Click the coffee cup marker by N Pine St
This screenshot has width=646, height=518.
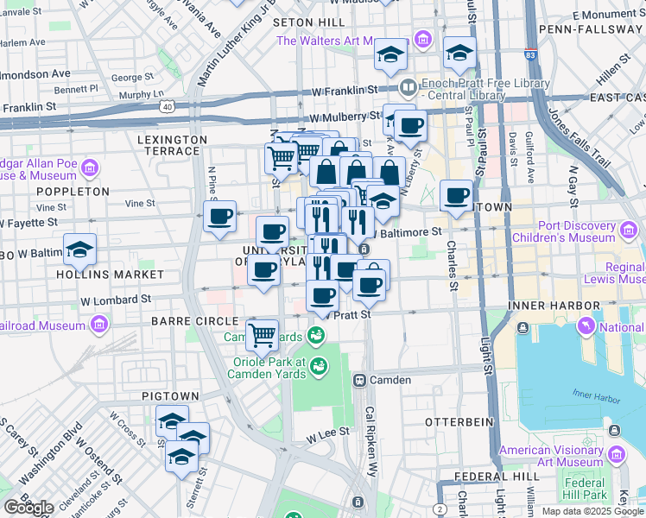tap(220, 216)
